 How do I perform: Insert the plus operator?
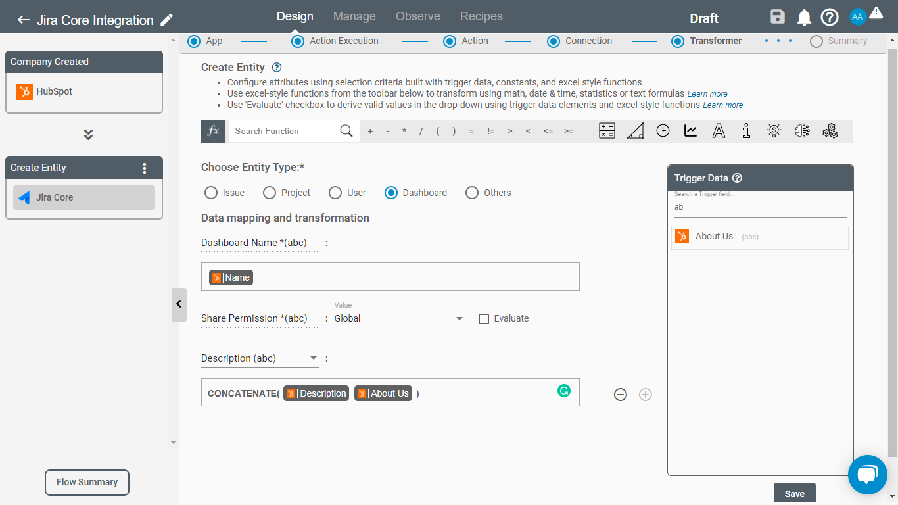370,131
